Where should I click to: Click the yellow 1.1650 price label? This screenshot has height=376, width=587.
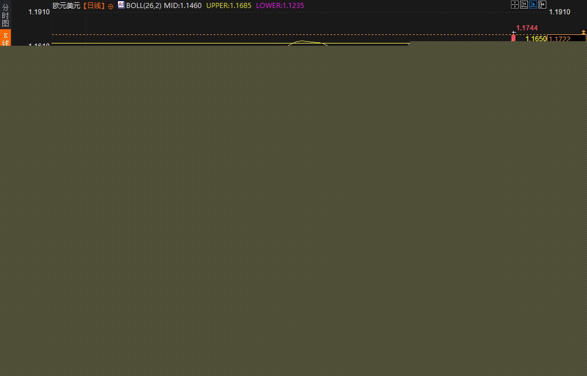click(536, 39)
